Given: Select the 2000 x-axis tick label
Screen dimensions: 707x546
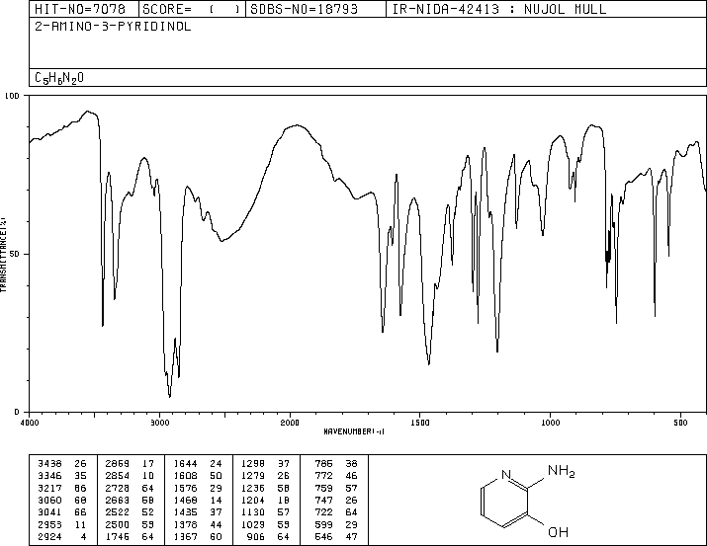Looking at the screenshot, I should click(x=289, y=422).
